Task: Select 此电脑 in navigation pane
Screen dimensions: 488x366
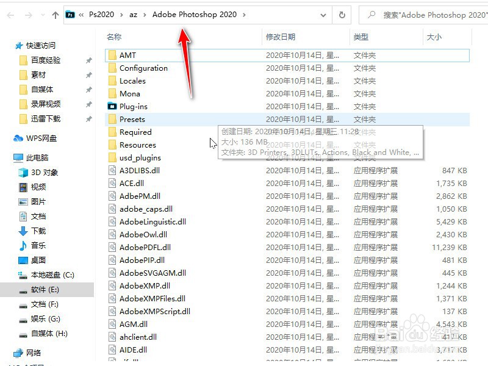Action: tap(37, 158)
